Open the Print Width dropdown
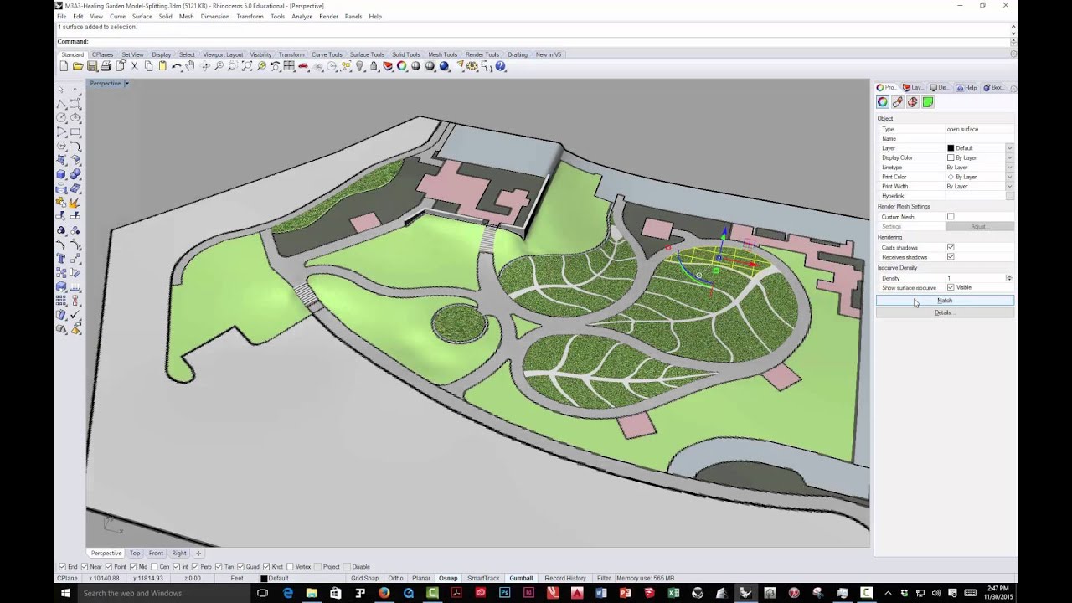This screenshot has width=1072, height=603. tap(1009, 187)
